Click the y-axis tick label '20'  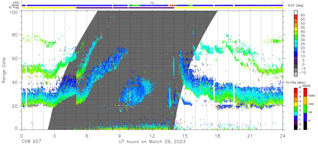15,106
